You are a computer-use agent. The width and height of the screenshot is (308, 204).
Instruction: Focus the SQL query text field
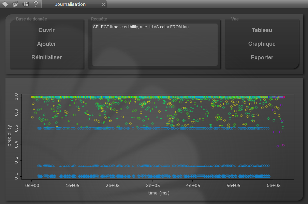(155, 45)
